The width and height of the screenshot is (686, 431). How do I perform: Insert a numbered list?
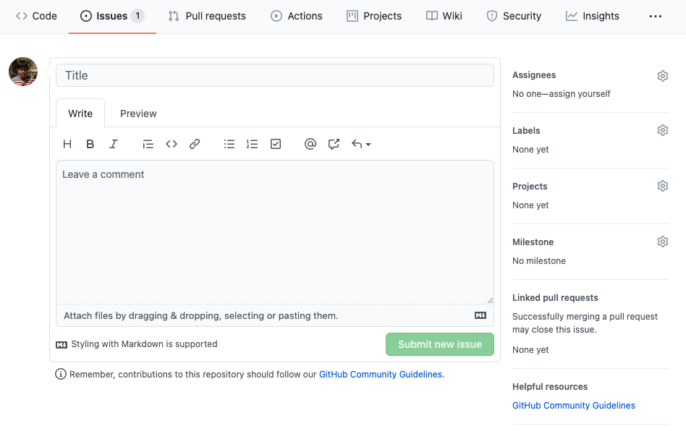[x=253, y=144]
